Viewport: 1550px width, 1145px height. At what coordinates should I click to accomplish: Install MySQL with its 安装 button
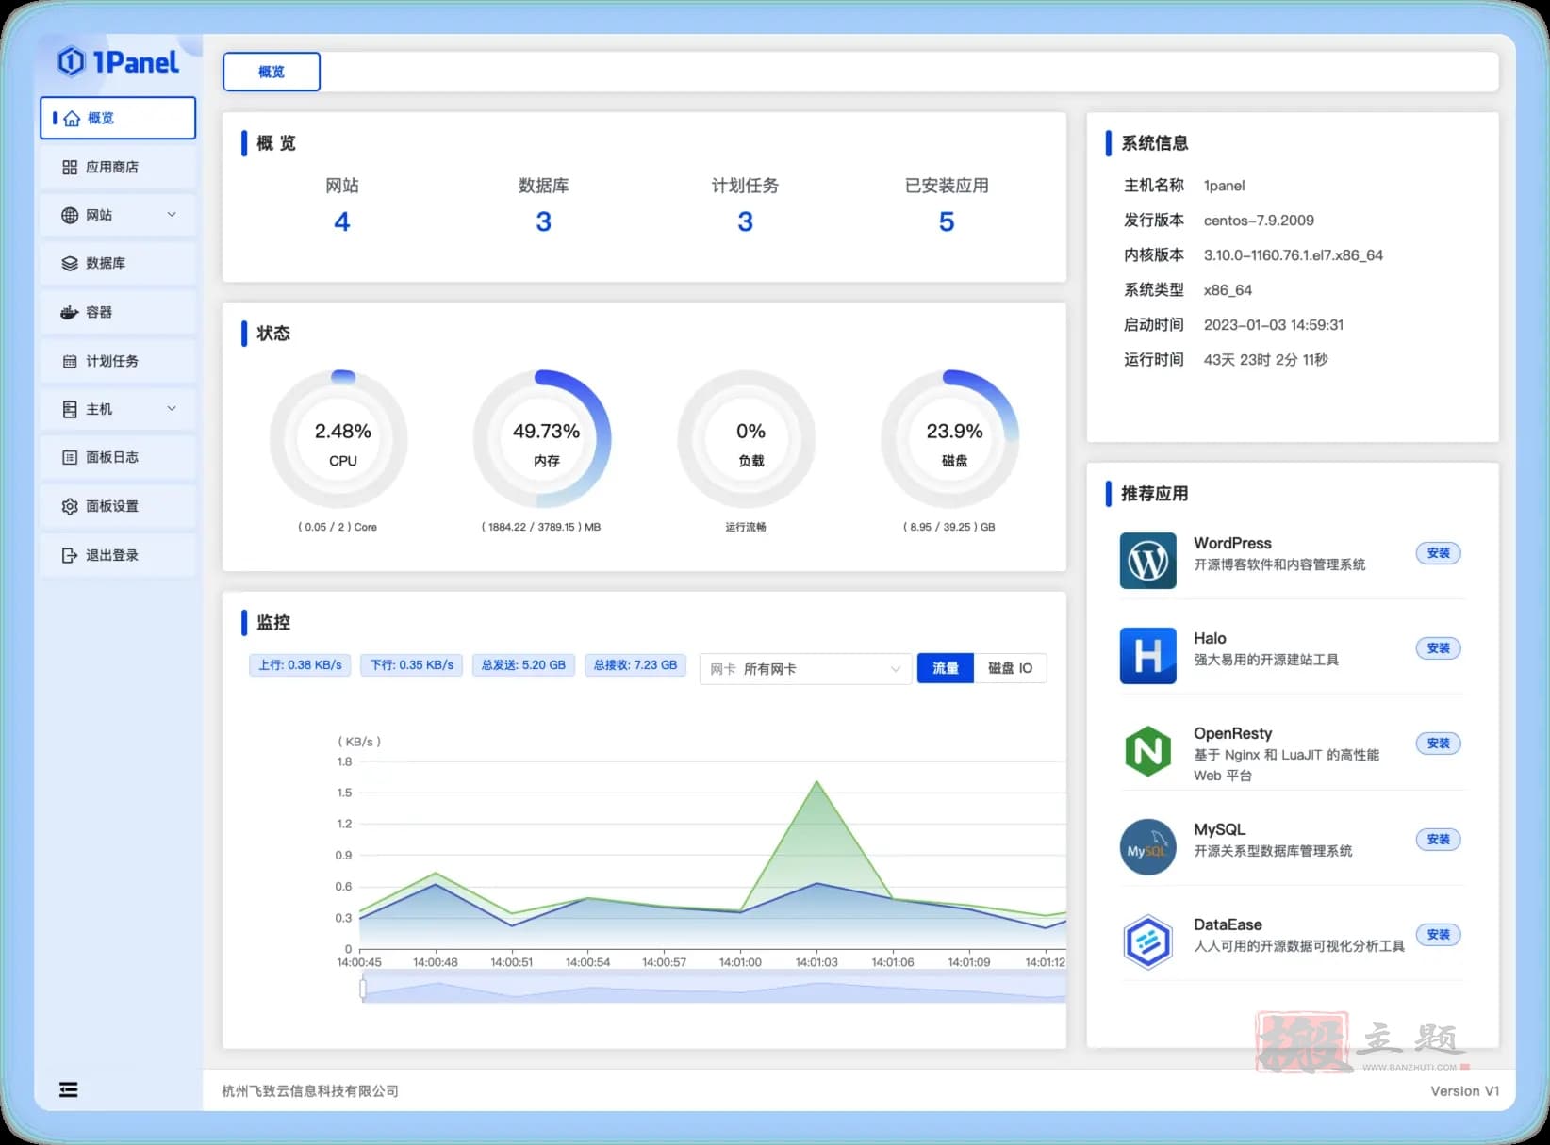(x=1438, y=840)
